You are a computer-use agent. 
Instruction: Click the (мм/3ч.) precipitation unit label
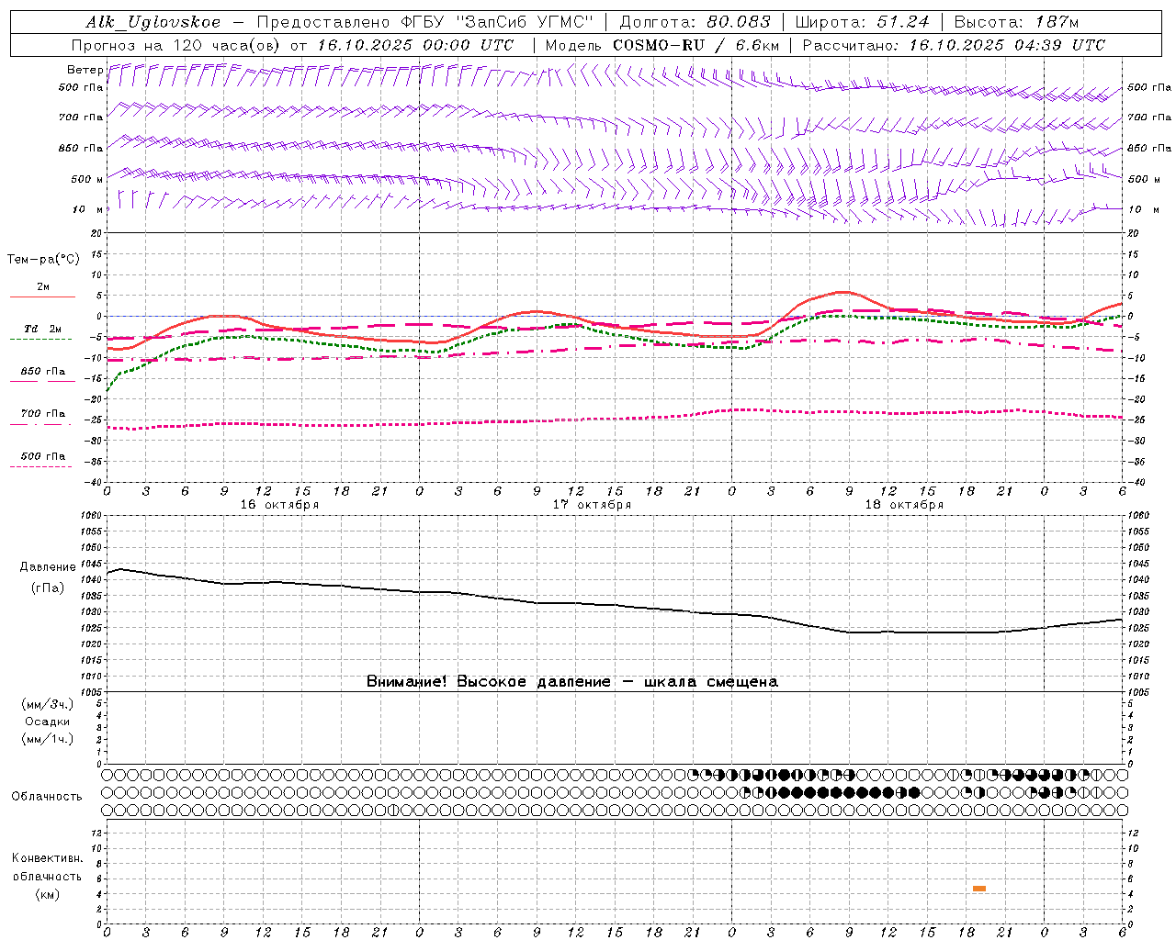pyautogui.click(x=48, y=704)
